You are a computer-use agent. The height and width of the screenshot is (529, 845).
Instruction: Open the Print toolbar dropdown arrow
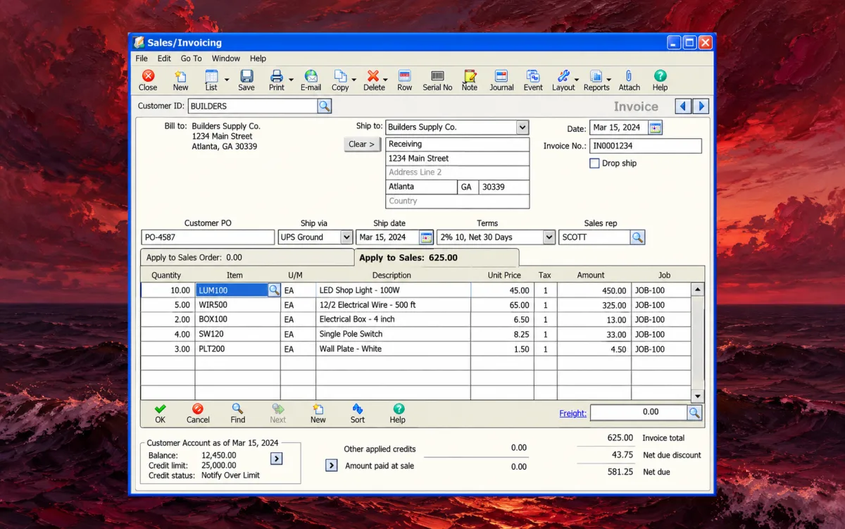click(x=291, y=80)
